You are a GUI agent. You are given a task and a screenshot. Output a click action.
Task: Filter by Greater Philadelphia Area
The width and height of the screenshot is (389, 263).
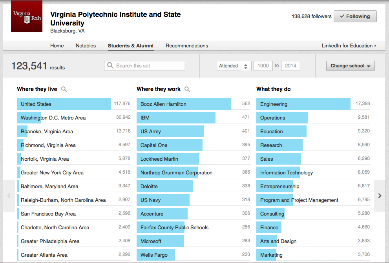pos(74,241)
